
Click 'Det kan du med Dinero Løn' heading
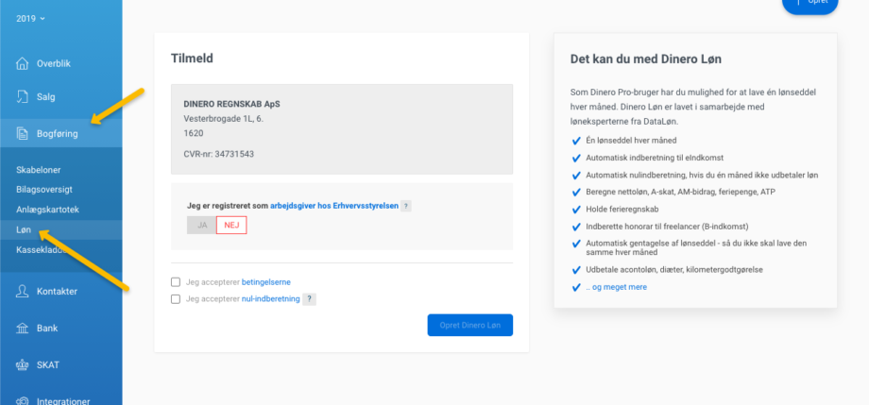(646, 59)
